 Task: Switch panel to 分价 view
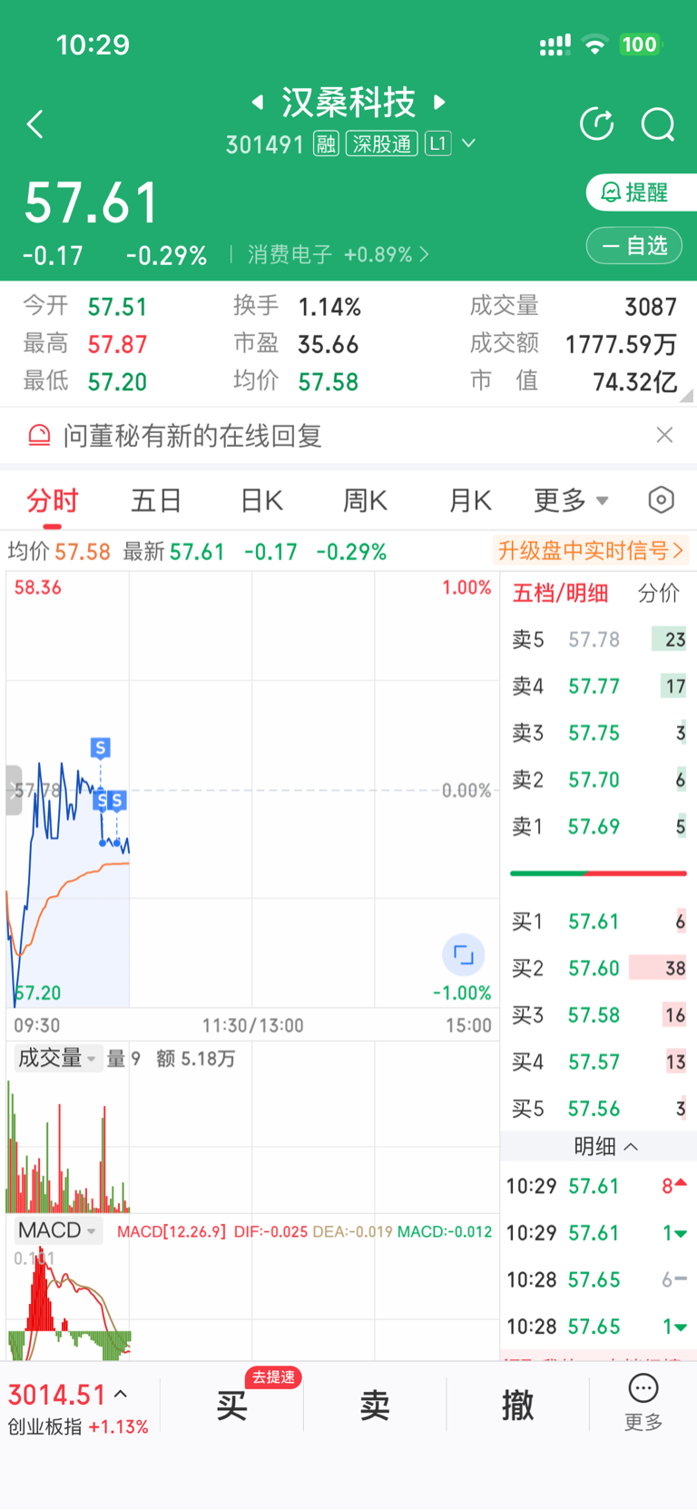659,593
